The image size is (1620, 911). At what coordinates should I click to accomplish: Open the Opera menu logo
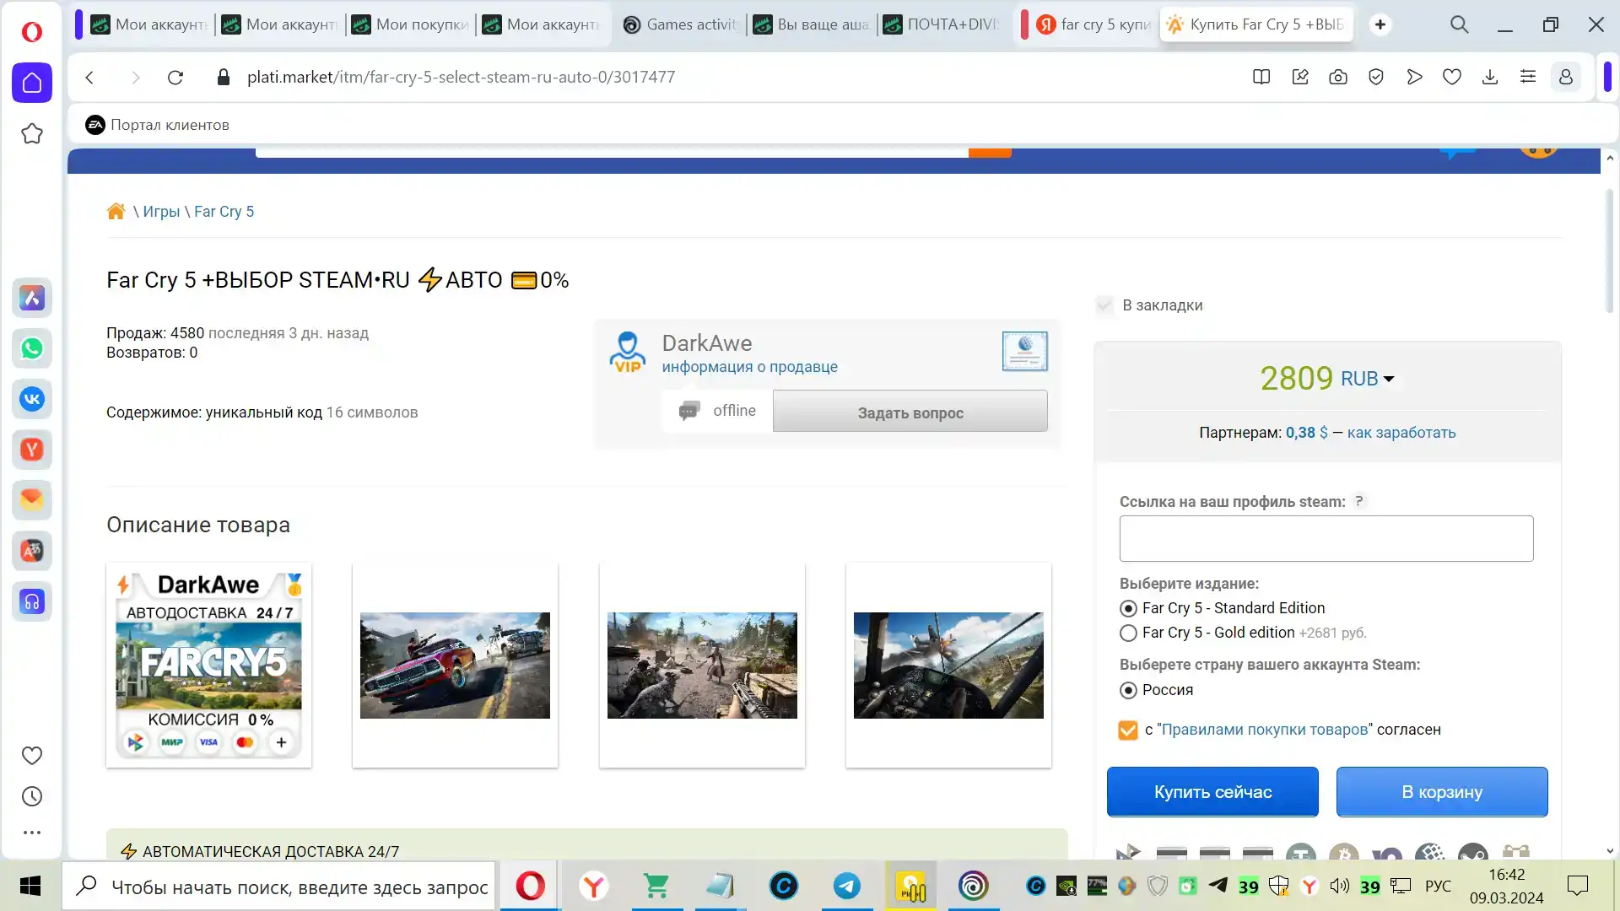click(x=32, y=32)
